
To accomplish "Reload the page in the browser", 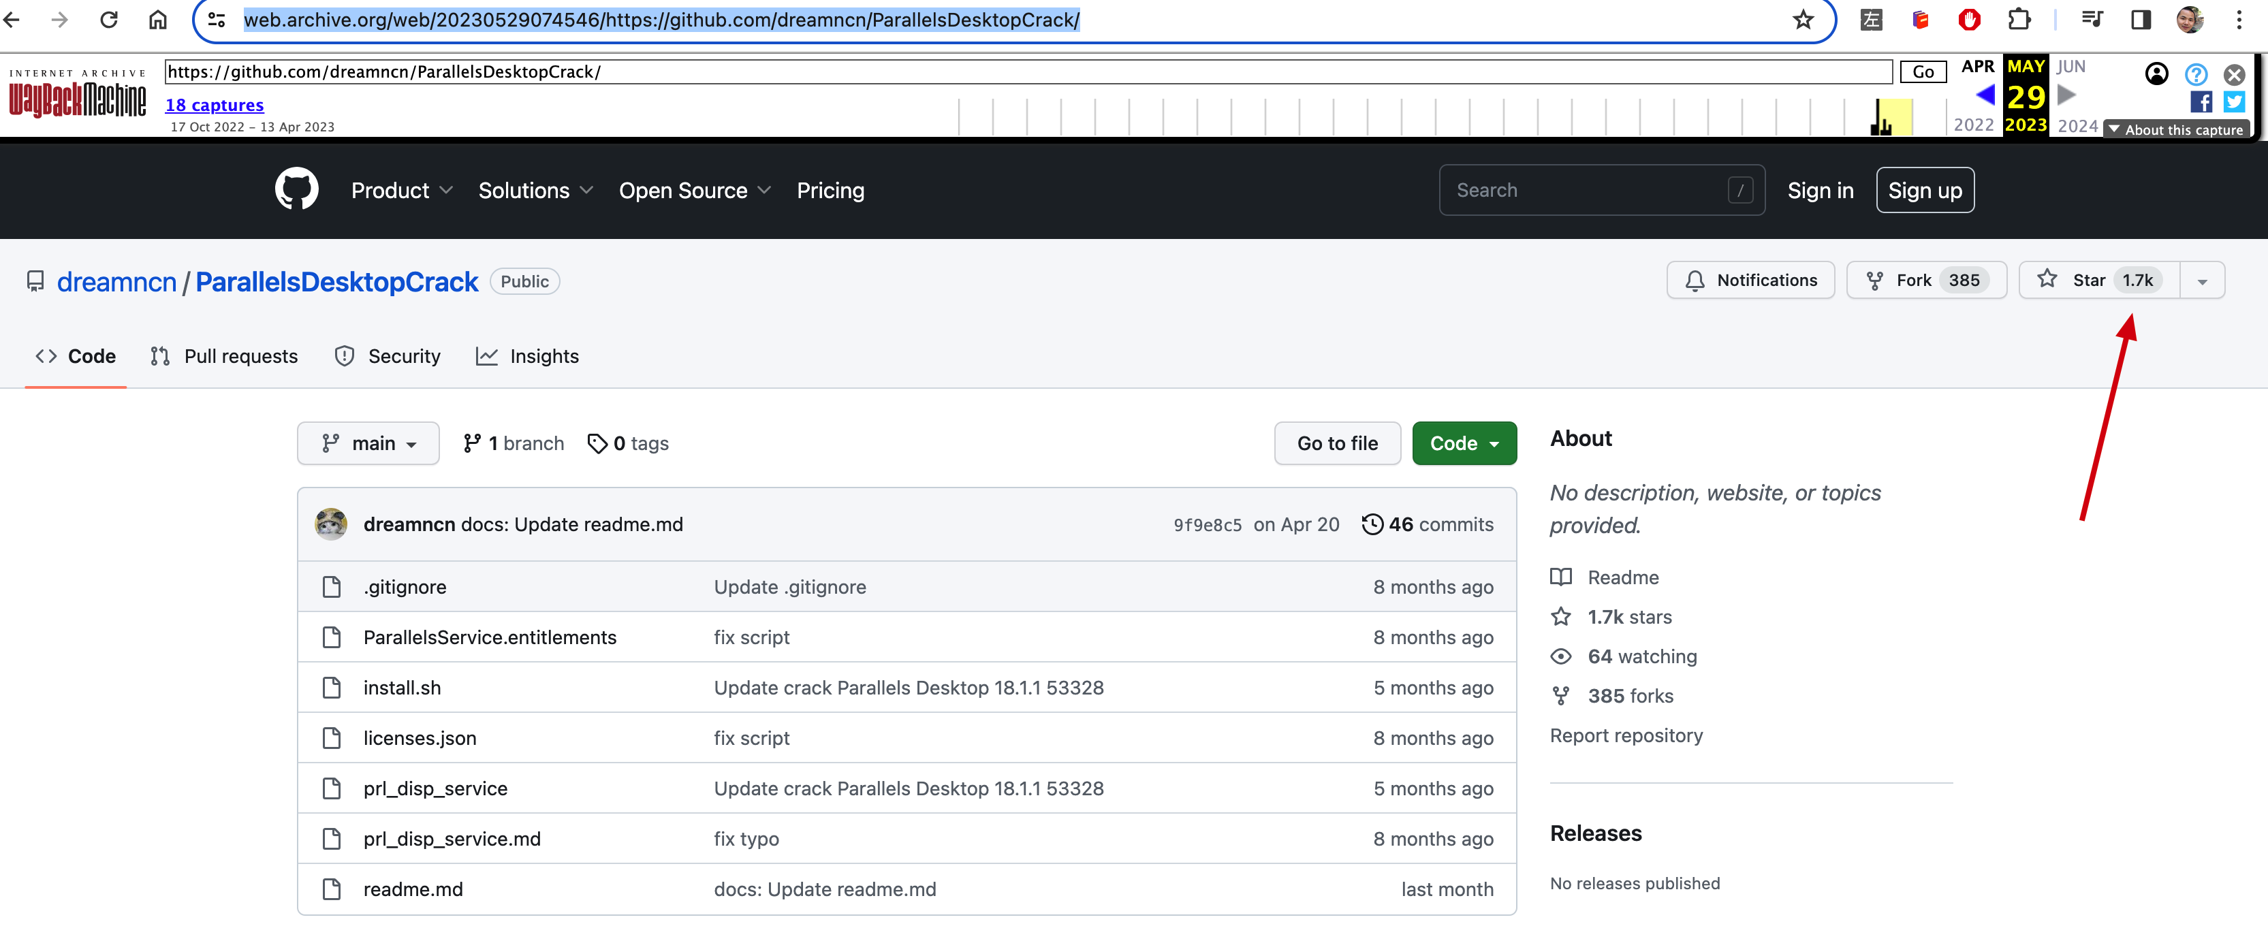I will point(108,19).
